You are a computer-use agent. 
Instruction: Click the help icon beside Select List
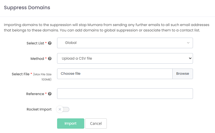(50, 43)
